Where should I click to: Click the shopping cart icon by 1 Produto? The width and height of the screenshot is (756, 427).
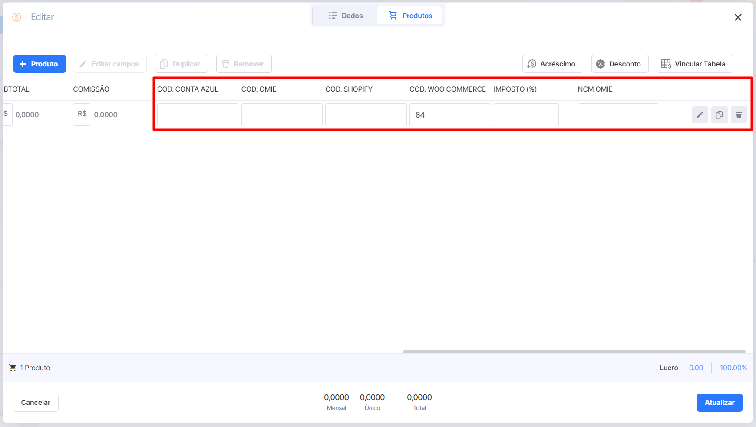(13, 368)
